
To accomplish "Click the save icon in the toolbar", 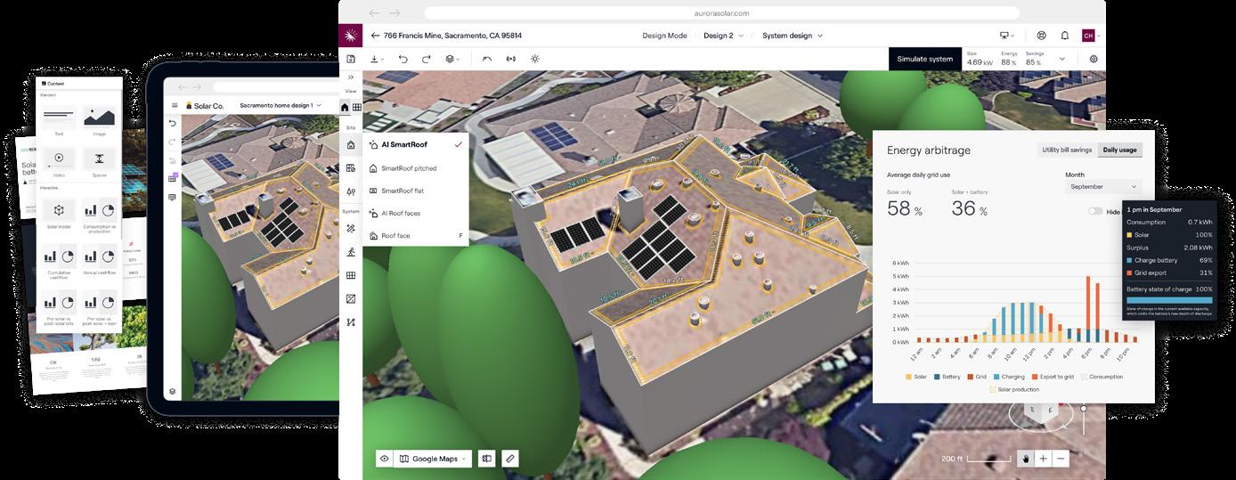I will pyautogui.click(x=351, y=59).
